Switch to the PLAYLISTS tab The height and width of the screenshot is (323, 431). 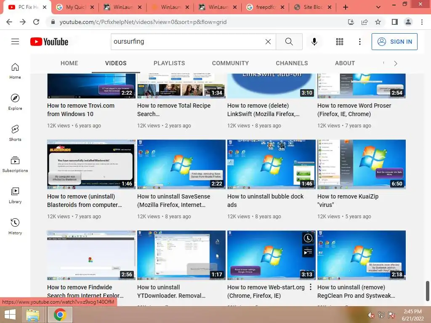(x=169, y=63)
